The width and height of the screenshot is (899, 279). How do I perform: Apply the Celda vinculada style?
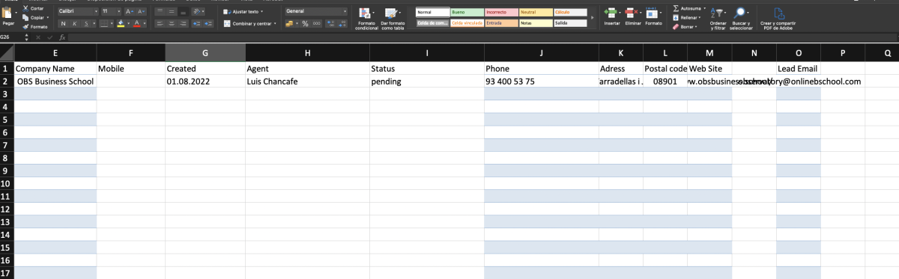point(467,23)
